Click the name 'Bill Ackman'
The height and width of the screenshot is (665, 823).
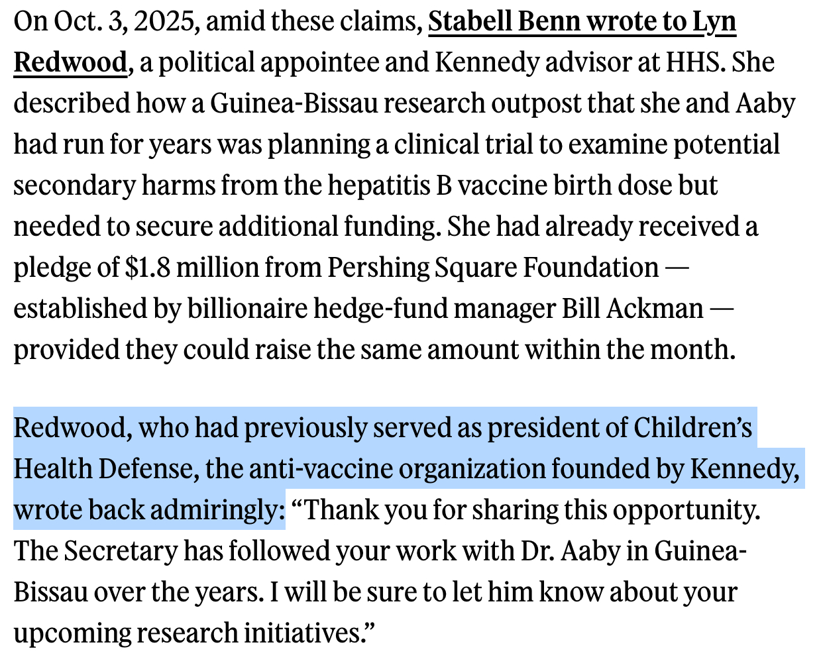pos(632,309)
